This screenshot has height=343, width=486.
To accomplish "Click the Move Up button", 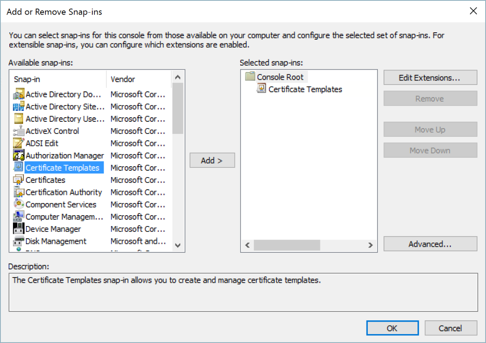I will click(431, 130).
